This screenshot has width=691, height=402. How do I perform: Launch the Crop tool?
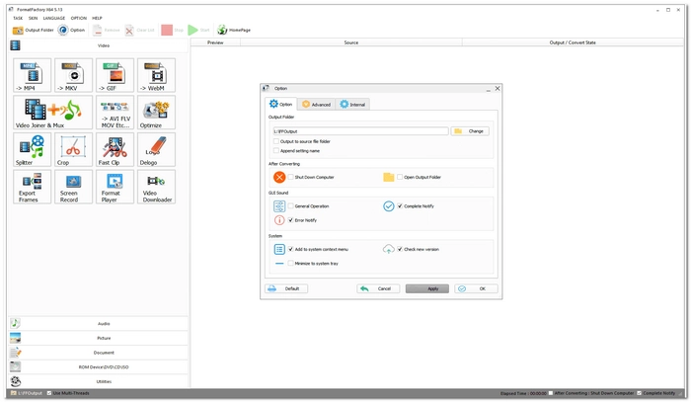point(74,149)
